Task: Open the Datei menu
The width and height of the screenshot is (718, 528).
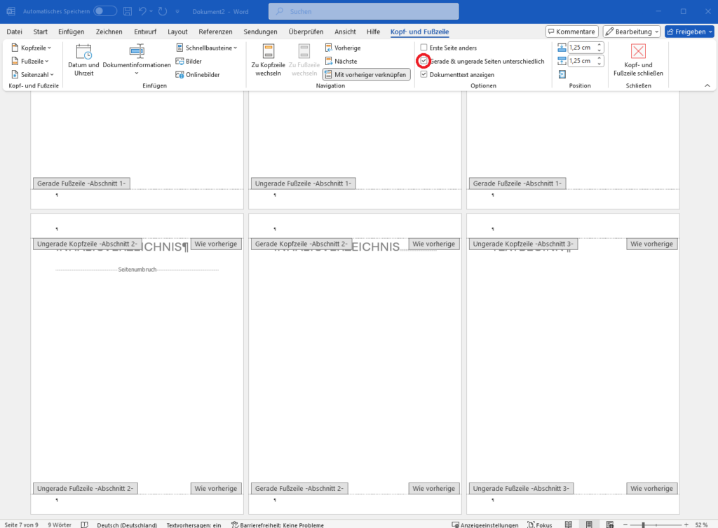Action: click(14, 32)
